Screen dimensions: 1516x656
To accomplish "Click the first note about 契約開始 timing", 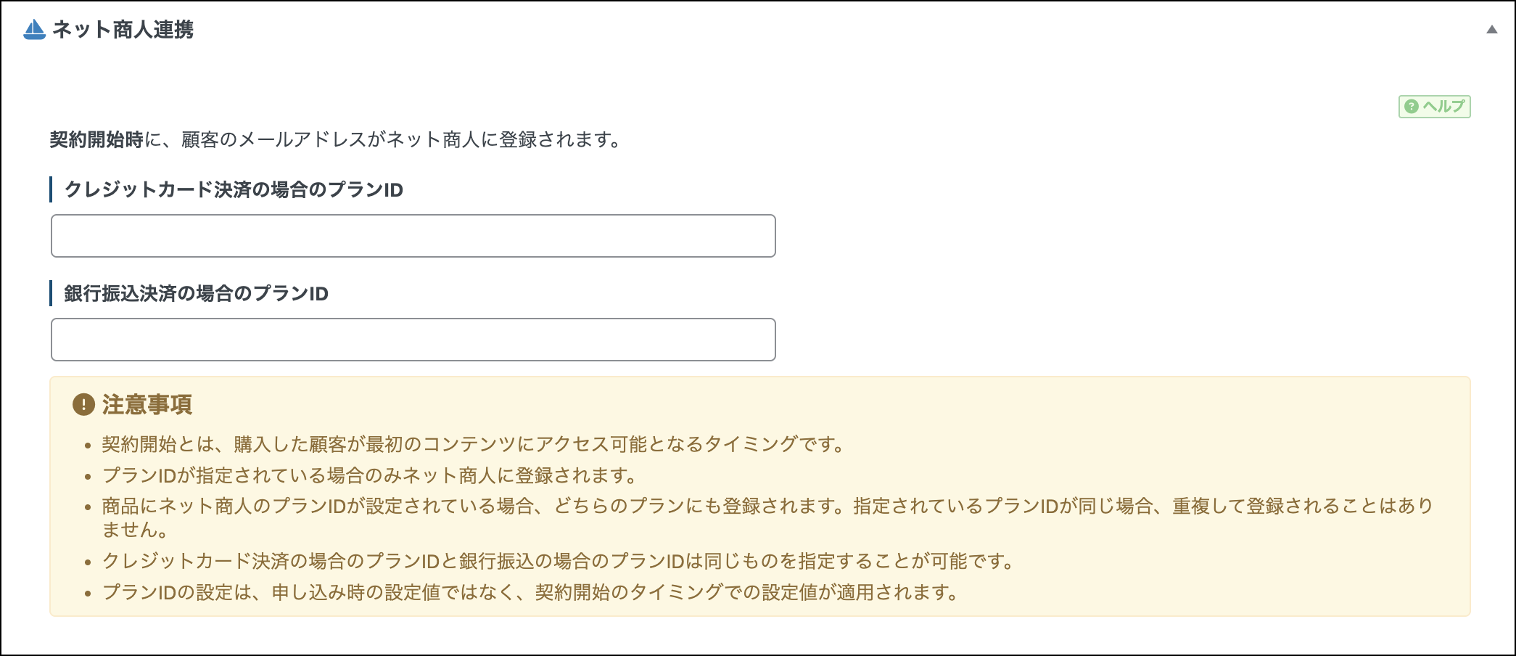I will coord(473,444).
